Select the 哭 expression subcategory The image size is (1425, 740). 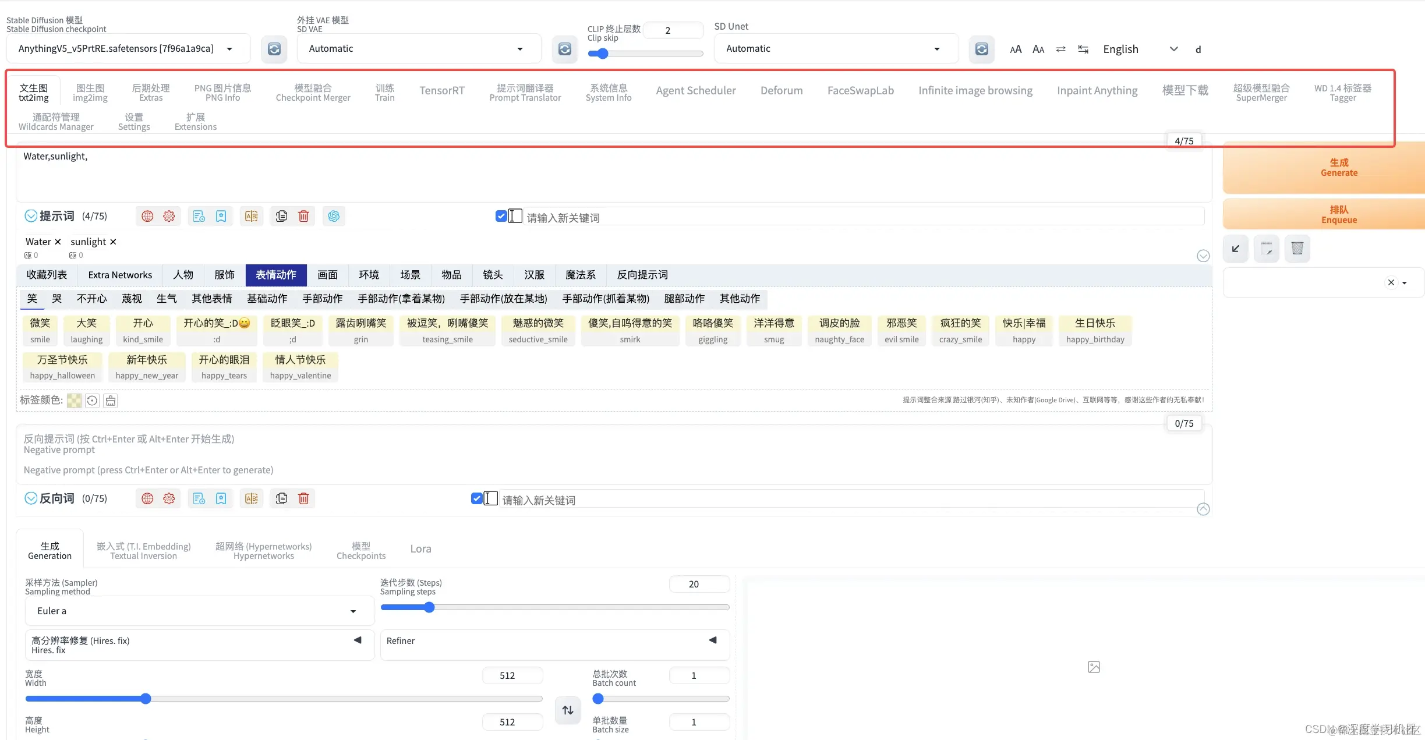tap(56, 299)
